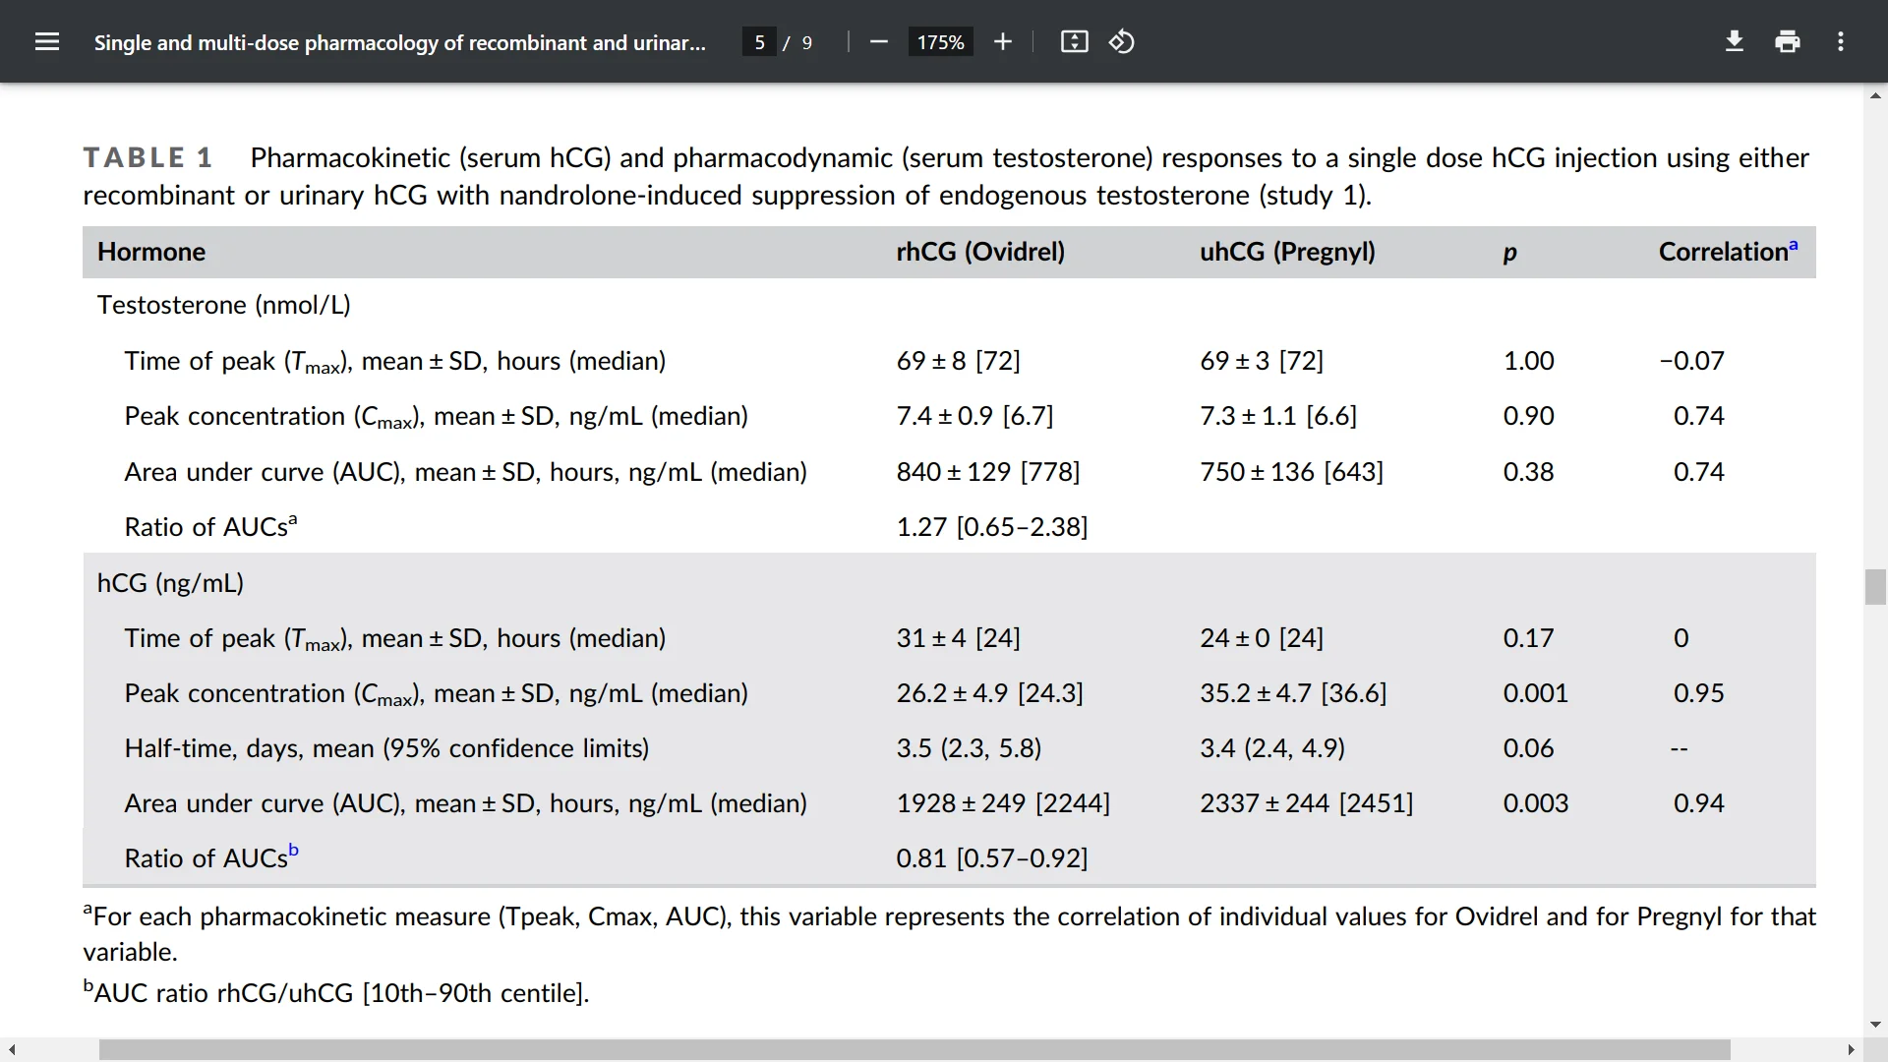Expand the hamburger navigation panel
The height and width of the screenshot is (1062, 1888).
pos(47,41)
